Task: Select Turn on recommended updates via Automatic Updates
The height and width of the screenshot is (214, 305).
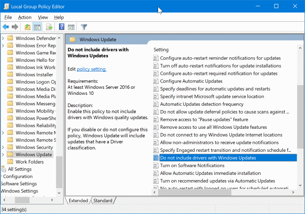Action: [x=217, y=181]
